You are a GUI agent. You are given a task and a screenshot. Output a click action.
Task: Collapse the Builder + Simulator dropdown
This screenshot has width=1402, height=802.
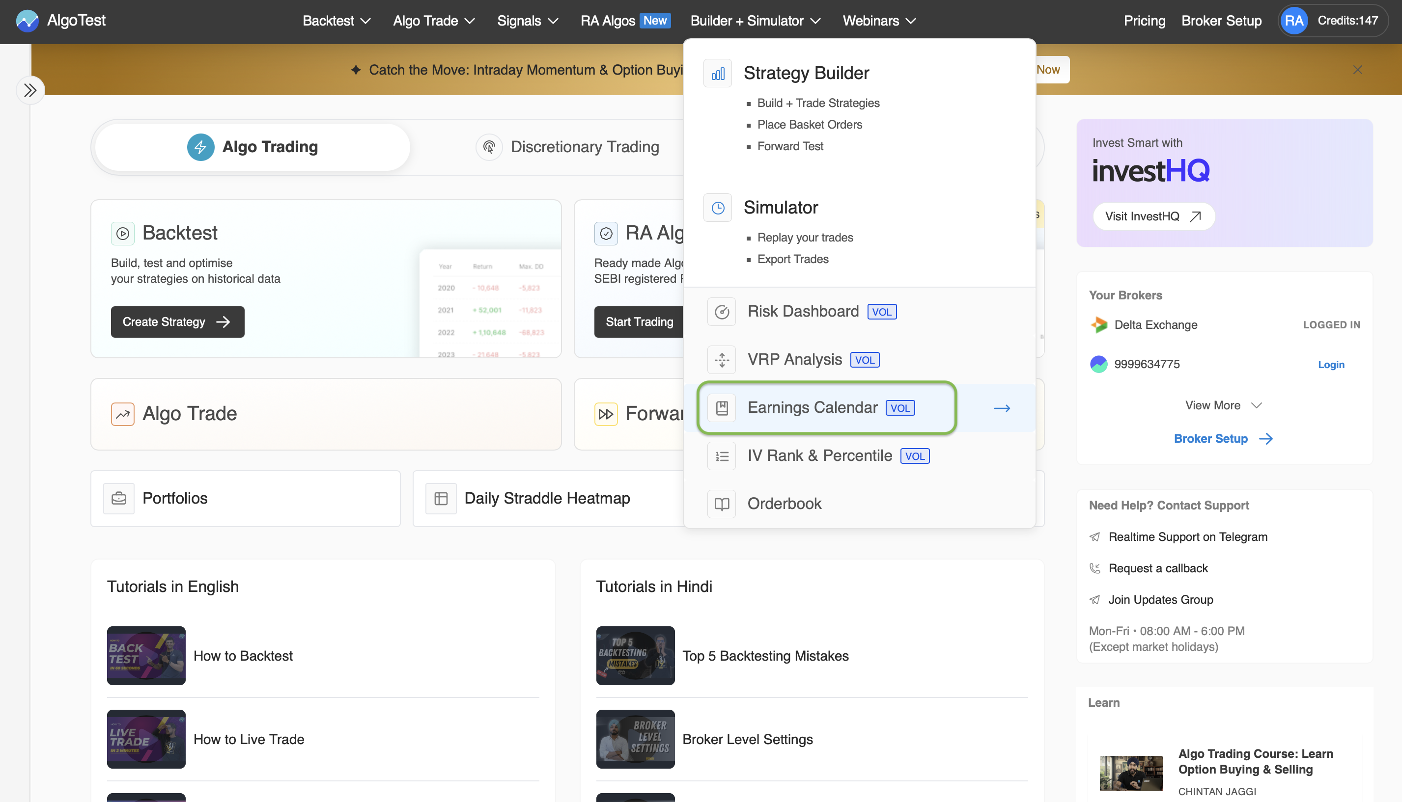tap(756, 21)
